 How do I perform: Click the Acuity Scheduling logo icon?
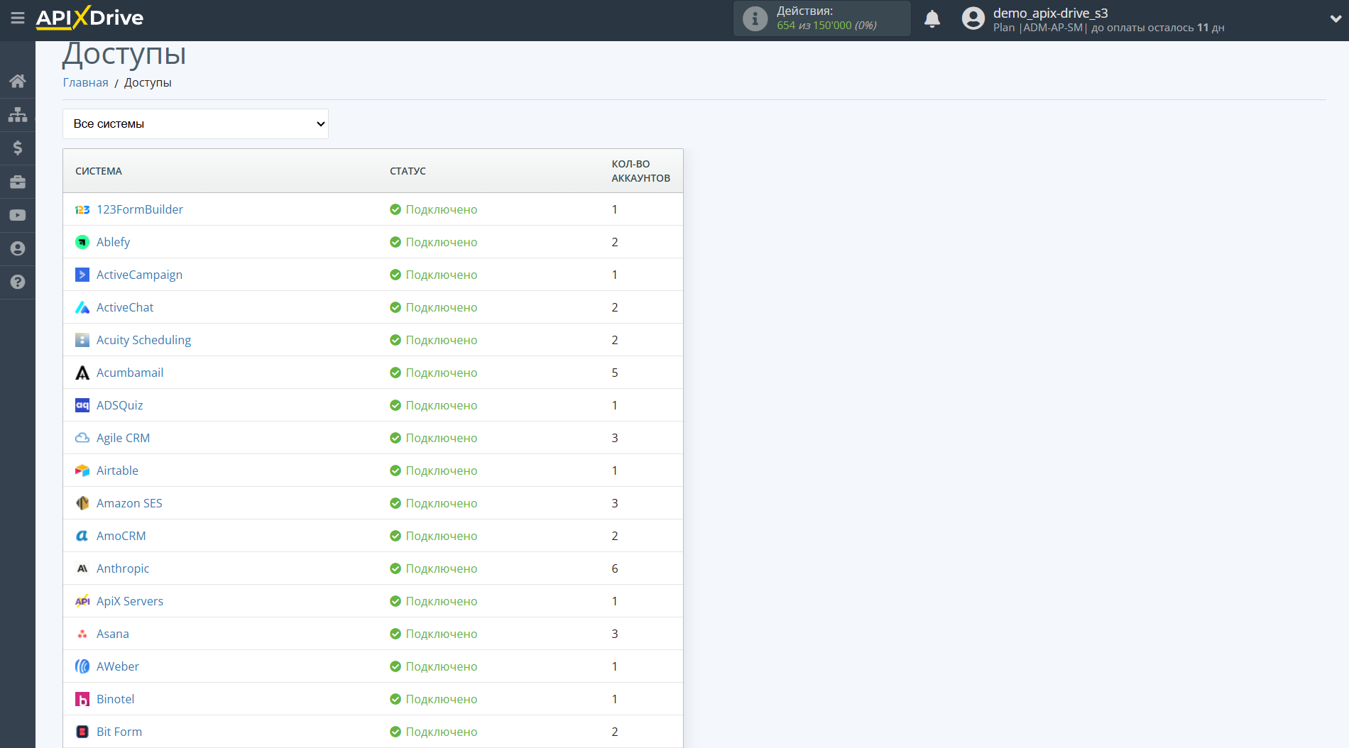tap(82, 340)
